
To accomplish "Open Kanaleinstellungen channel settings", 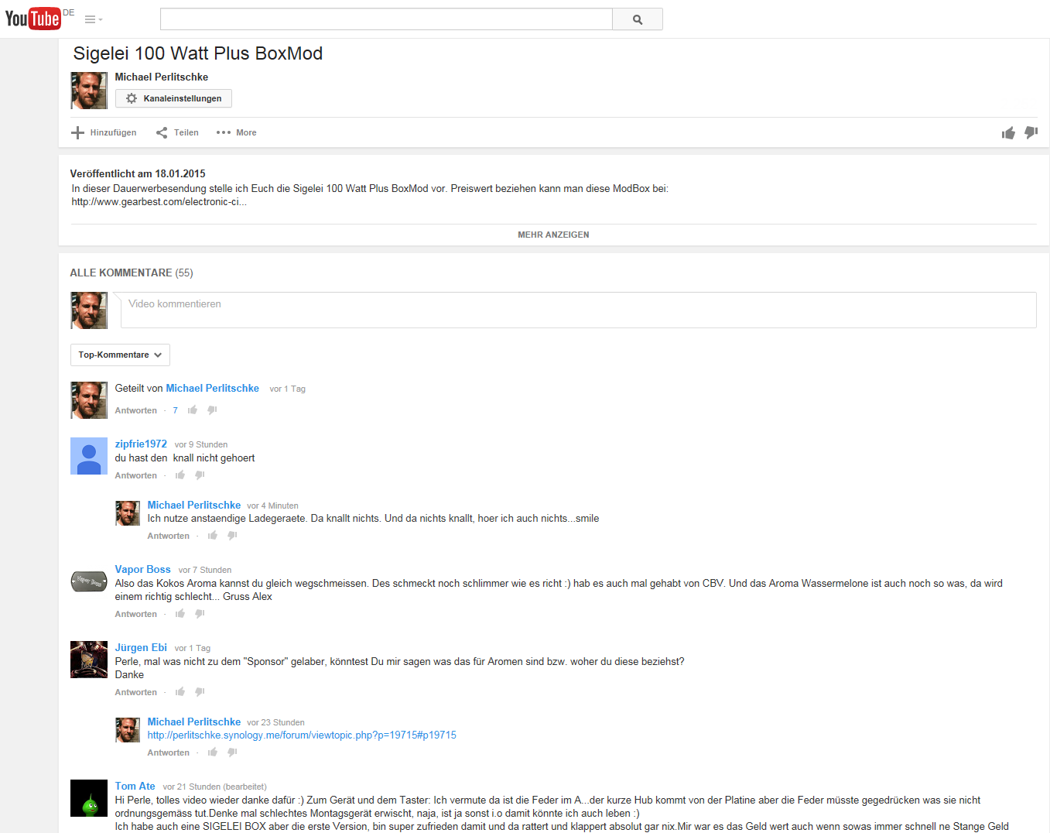I will pyautogui.click(x=173, y=98).
